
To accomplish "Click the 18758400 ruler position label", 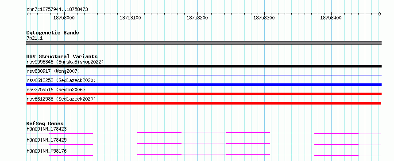I will tap(331, 18).
